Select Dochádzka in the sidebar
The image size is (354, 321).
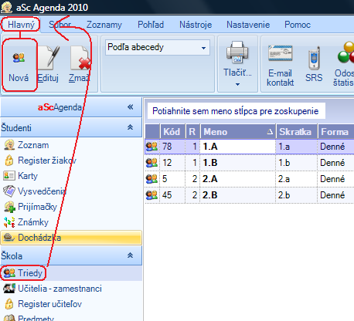point(71,238)
